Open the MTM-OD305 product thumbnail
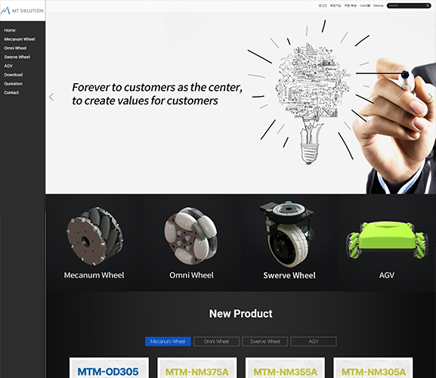 click(109, 367)
